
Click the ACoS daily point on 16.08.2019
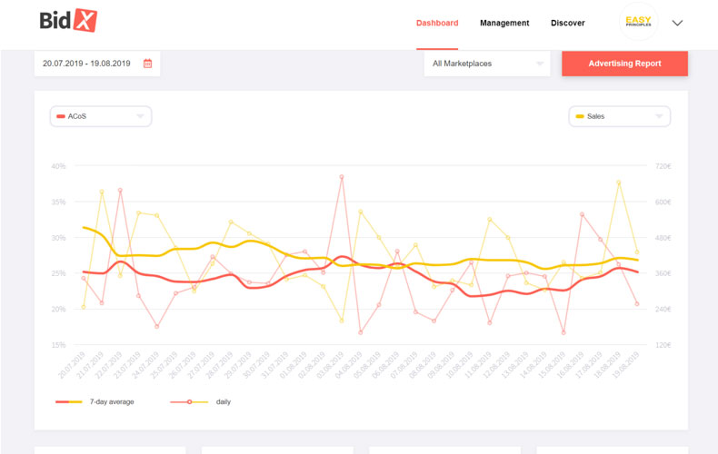582,214
